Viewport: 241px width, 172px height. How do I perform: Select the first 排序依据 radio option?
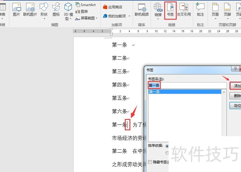coord(167,146)
